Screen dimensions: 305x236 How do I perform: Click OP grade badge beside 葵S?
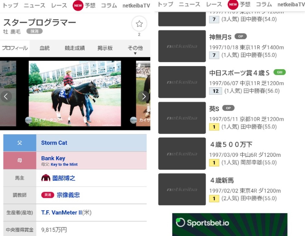point(228,108)
